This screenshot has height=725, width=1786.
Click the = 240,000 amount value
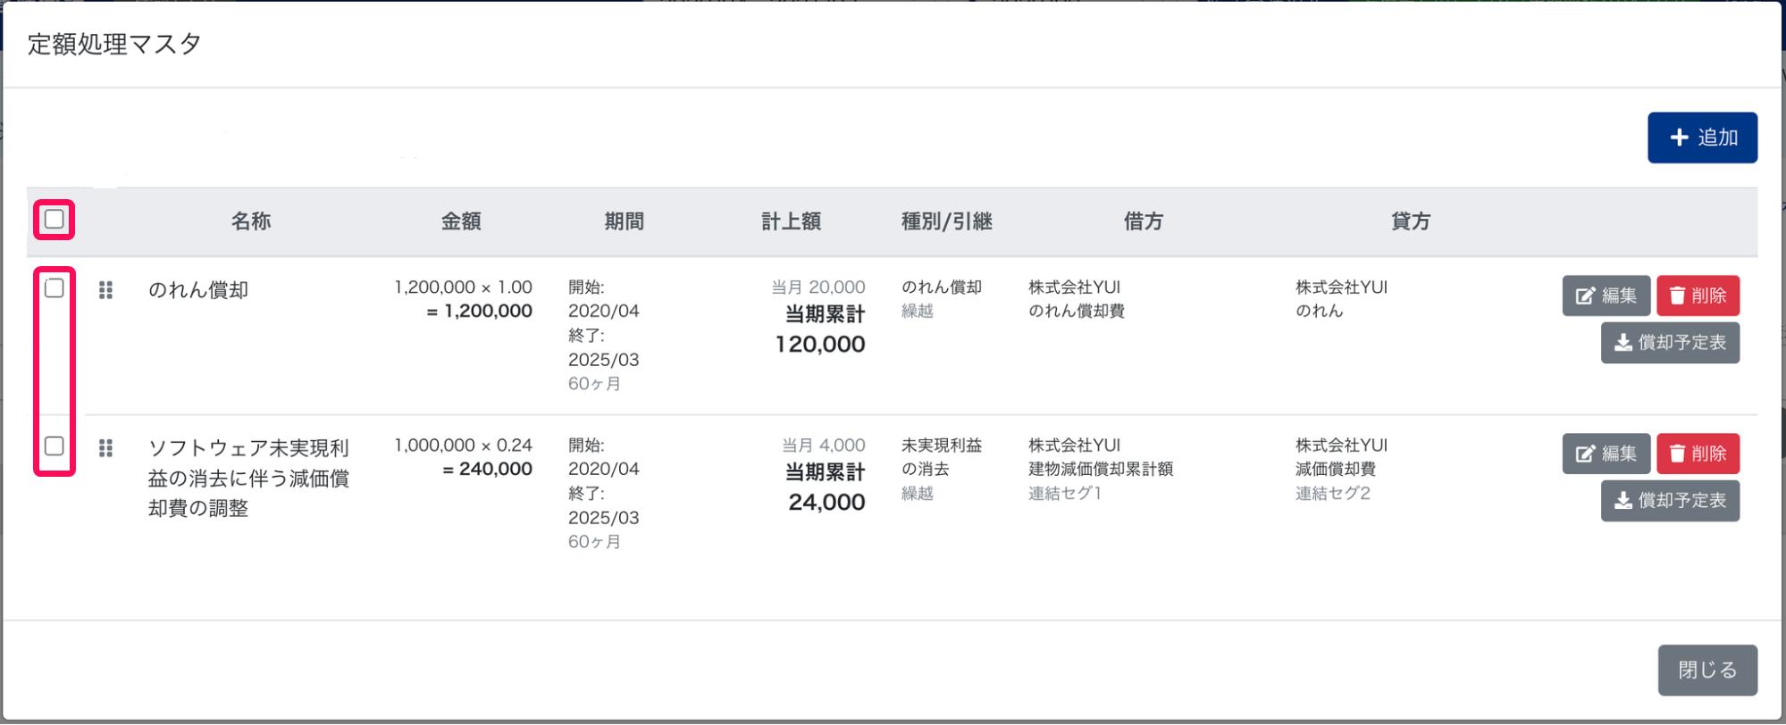pyautogui.click(x=487, y=470)
